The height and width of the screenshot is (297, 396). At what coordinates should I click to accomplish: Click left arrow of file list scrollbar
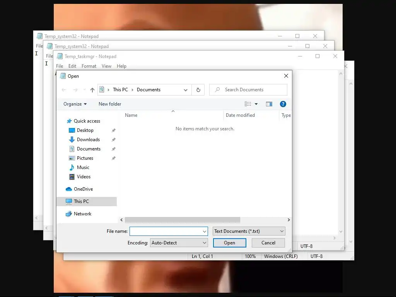point(121,220)
